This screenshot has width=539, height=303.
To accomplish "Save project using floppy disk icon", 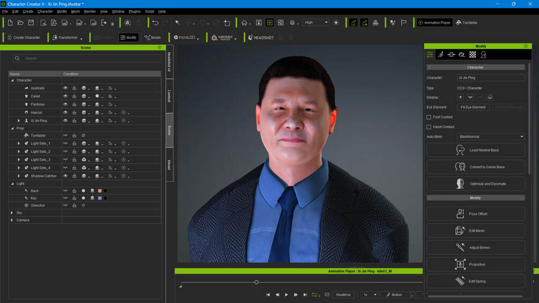I will (31, 23).
